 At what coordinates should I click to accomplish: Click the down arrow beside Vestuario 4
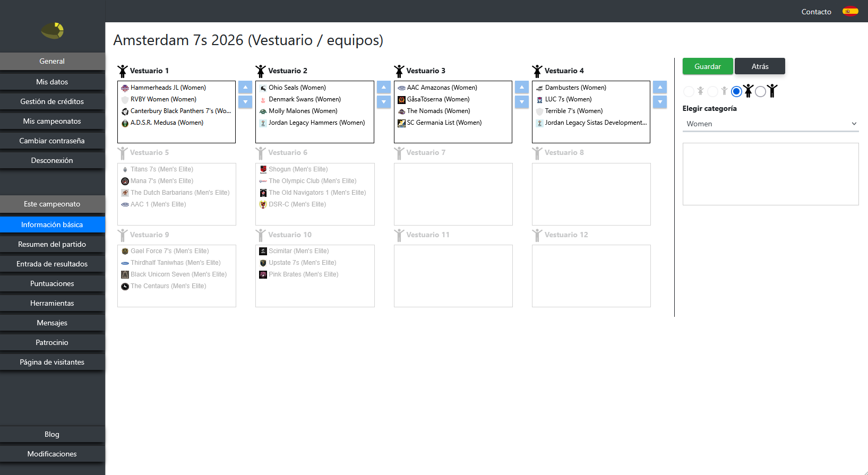(x=660, y=102)
